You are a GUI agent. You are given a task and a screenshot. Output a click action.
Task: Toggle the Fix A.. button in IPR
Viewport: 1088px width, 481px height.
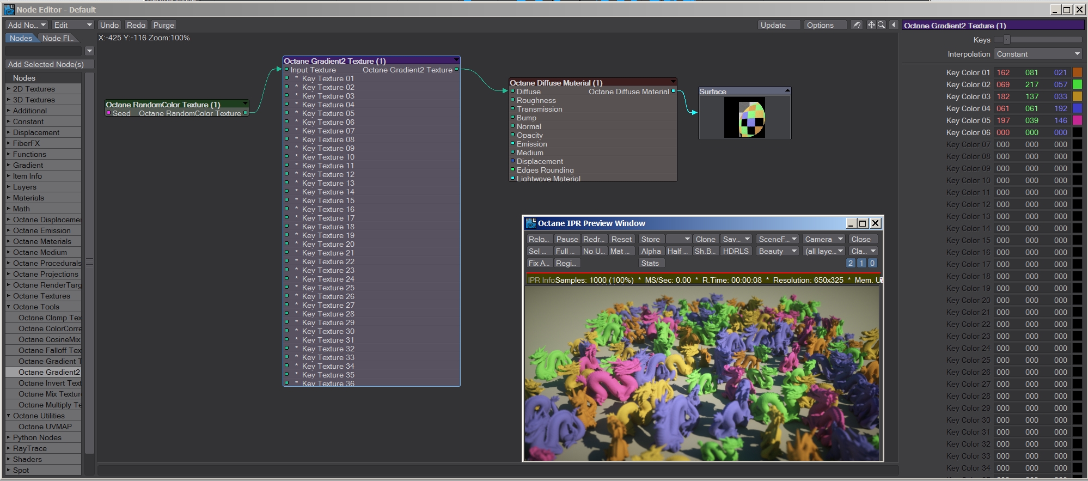[x=539, y=263]
